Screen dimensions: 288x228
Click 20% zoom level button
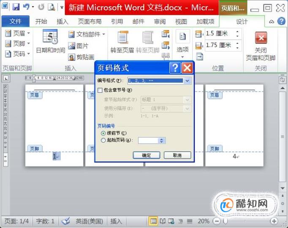(x=204, y=221)
